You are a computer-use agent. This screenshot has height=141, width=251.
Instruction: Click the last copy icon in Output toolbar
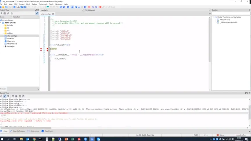(23, 96)
